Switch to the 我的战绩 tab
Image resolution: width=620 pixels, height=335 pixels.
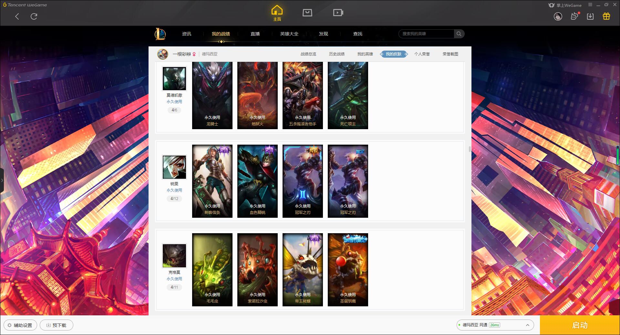[x=221, y=34]
